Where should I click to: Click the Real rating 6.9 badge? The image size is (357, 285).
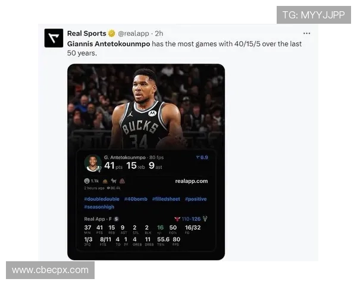pyautogui.click(x=202, y=157)
